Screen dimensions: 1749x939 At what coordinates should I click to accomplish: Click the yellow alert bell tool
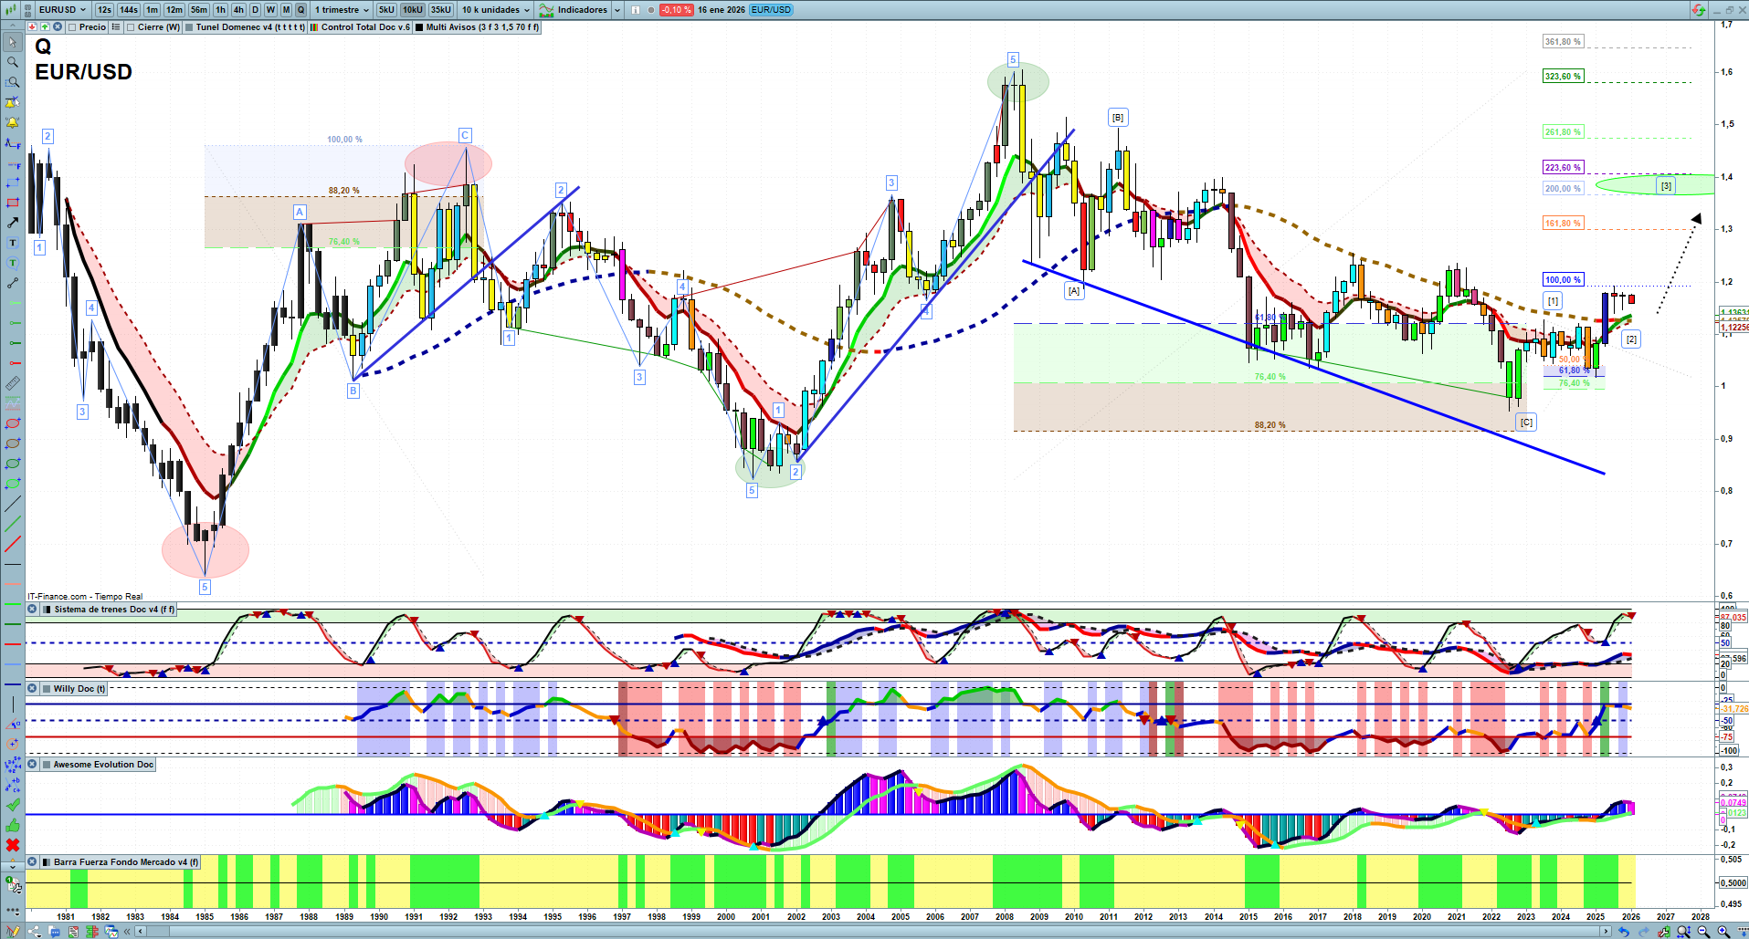[13, 122]
